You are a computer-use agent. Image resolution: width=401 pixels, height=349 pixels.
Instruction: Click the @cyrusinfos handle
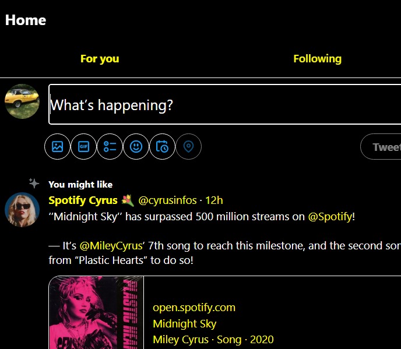pyautogui.click(x=167, y=200)
